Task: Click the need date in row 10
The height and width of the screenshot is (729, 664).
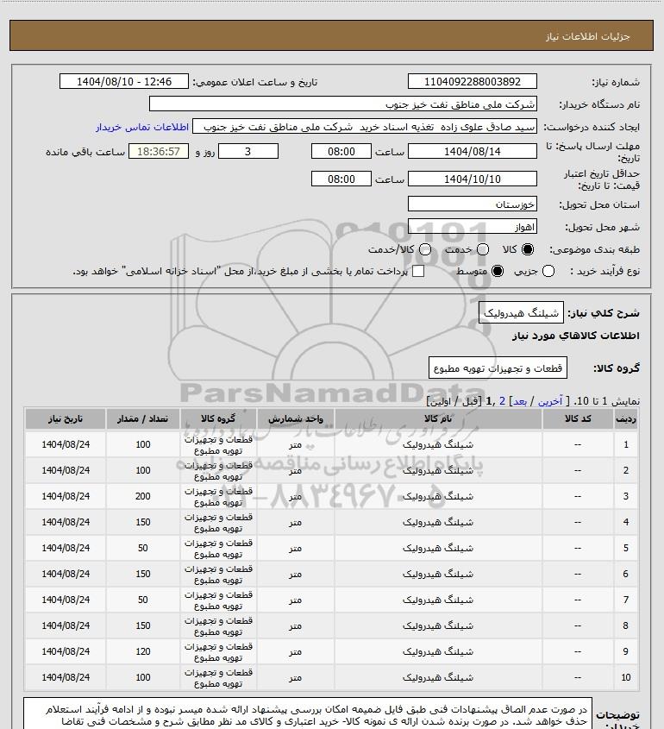Action: 66,678
